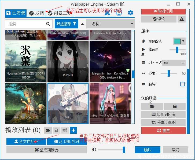Open playlist settings gears icon

pyautogui.click(x=65, y=130)
